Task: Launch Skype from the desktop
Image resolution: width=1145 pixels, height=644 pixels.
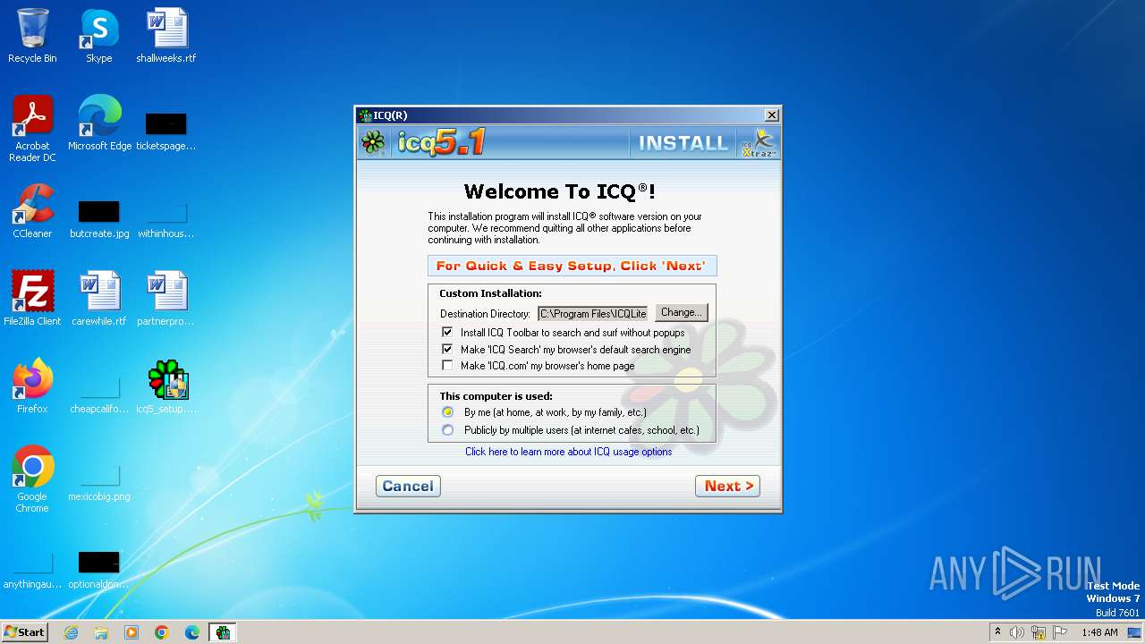Action: pyautogui.click(x=99, y=36)
